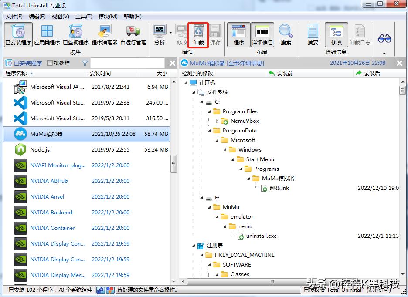Collapse the 注册表 registry node

[194, 246]
